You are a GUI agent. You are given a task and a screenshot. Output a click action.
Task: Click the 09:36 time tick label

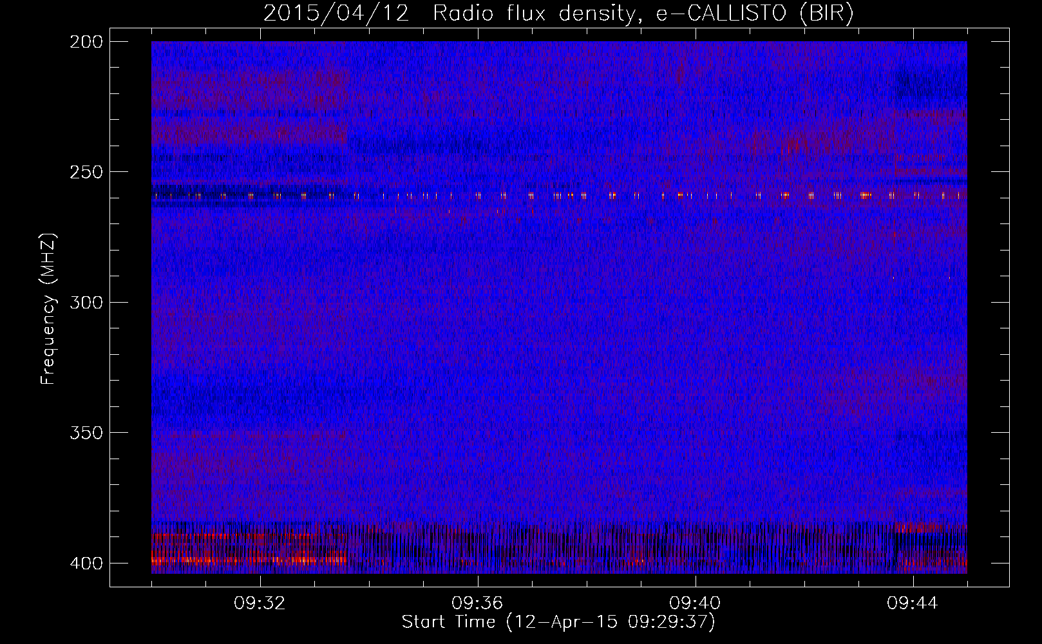click(x=478, y=603)
